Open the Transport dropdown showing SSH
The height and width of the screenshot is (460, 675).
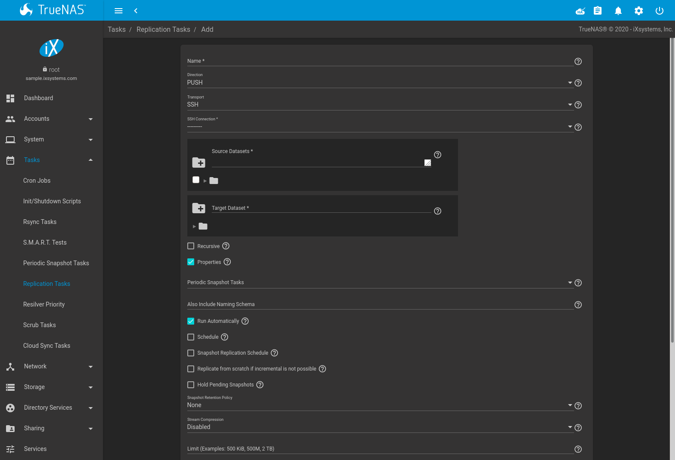380,104
